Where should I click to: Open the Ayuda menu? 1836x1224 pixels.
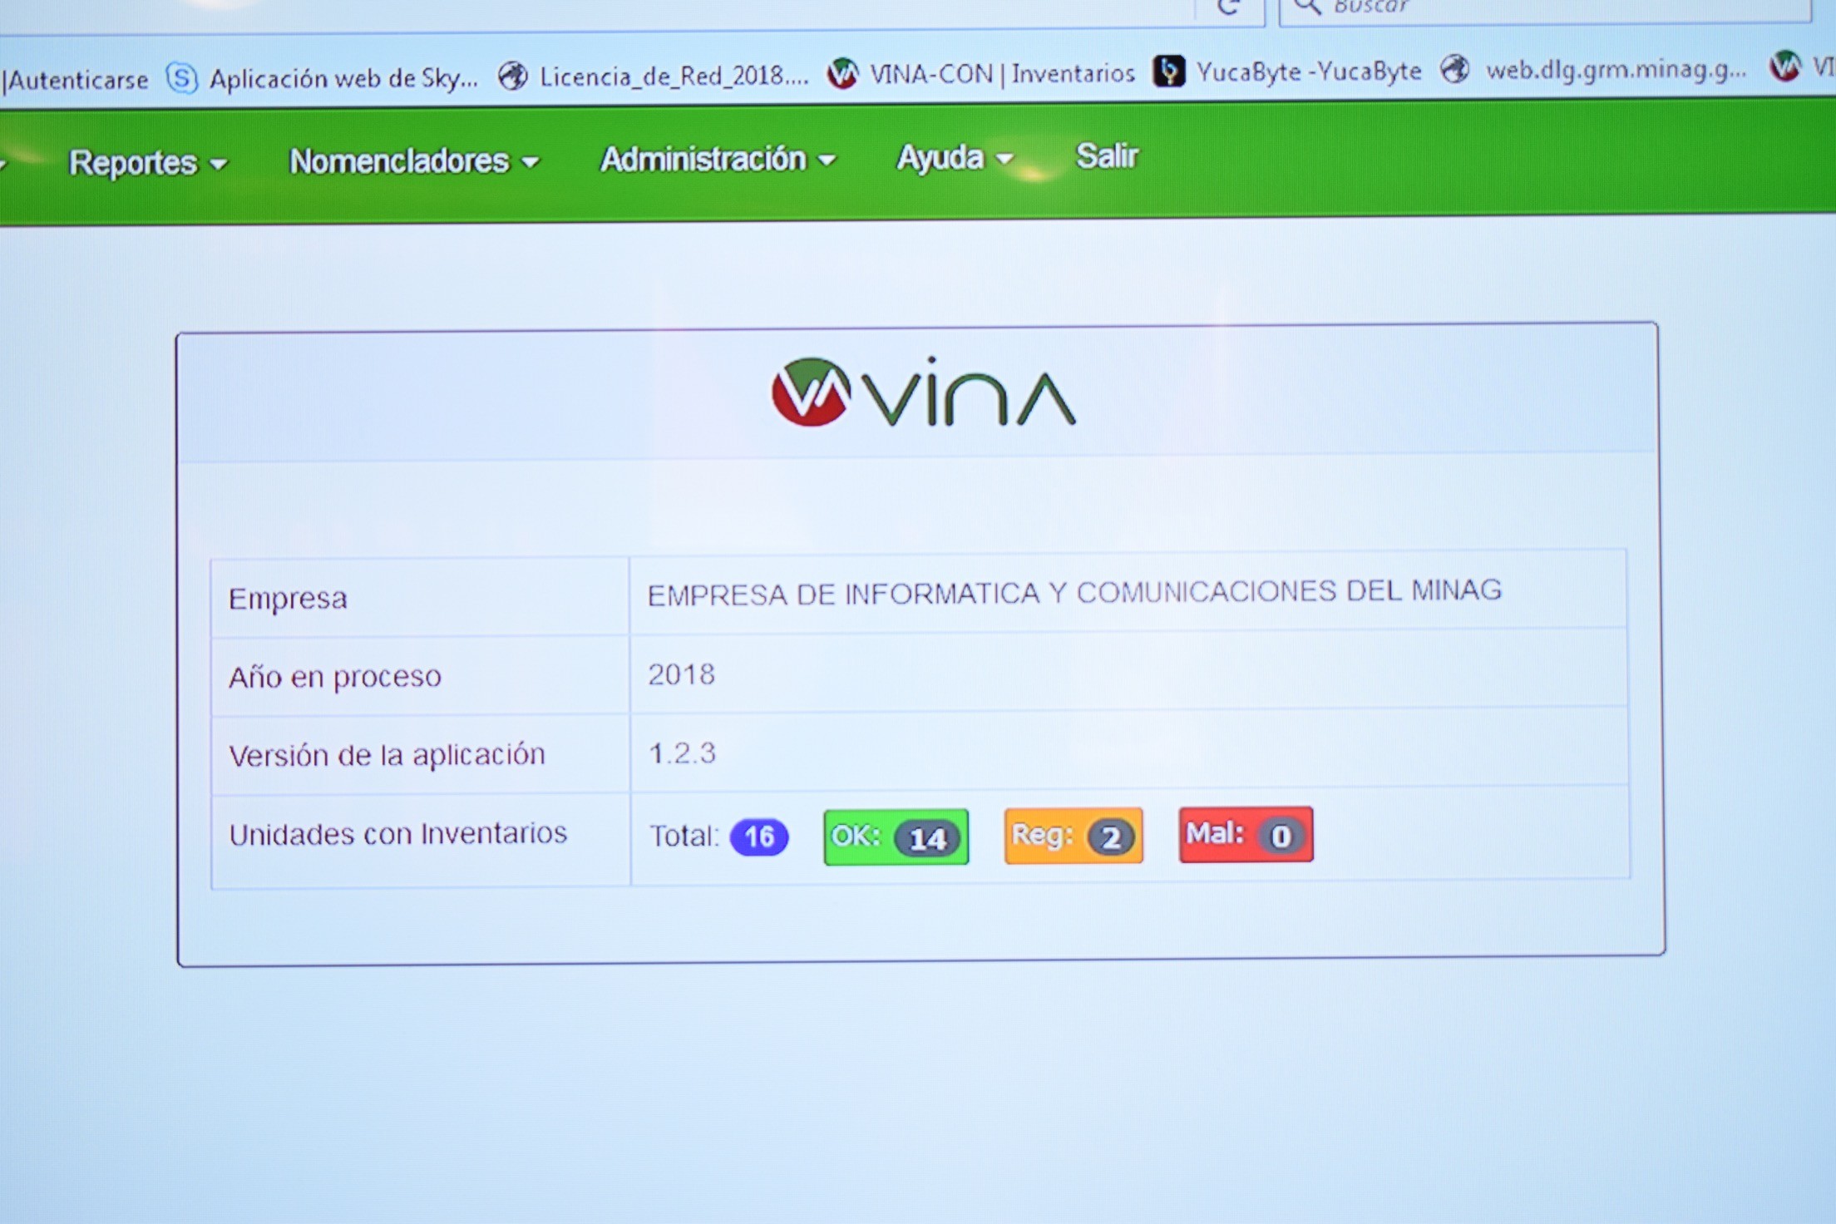coord(955,157)
